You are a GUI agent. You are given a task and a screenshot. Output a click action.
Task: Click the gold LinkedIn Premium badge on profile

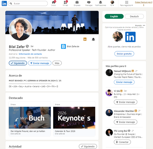(85, 39)
